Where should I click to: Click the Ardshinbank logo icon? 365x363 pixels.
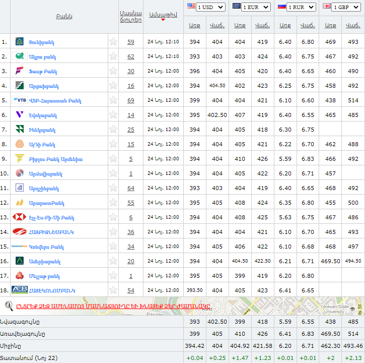tap(20, 188)
